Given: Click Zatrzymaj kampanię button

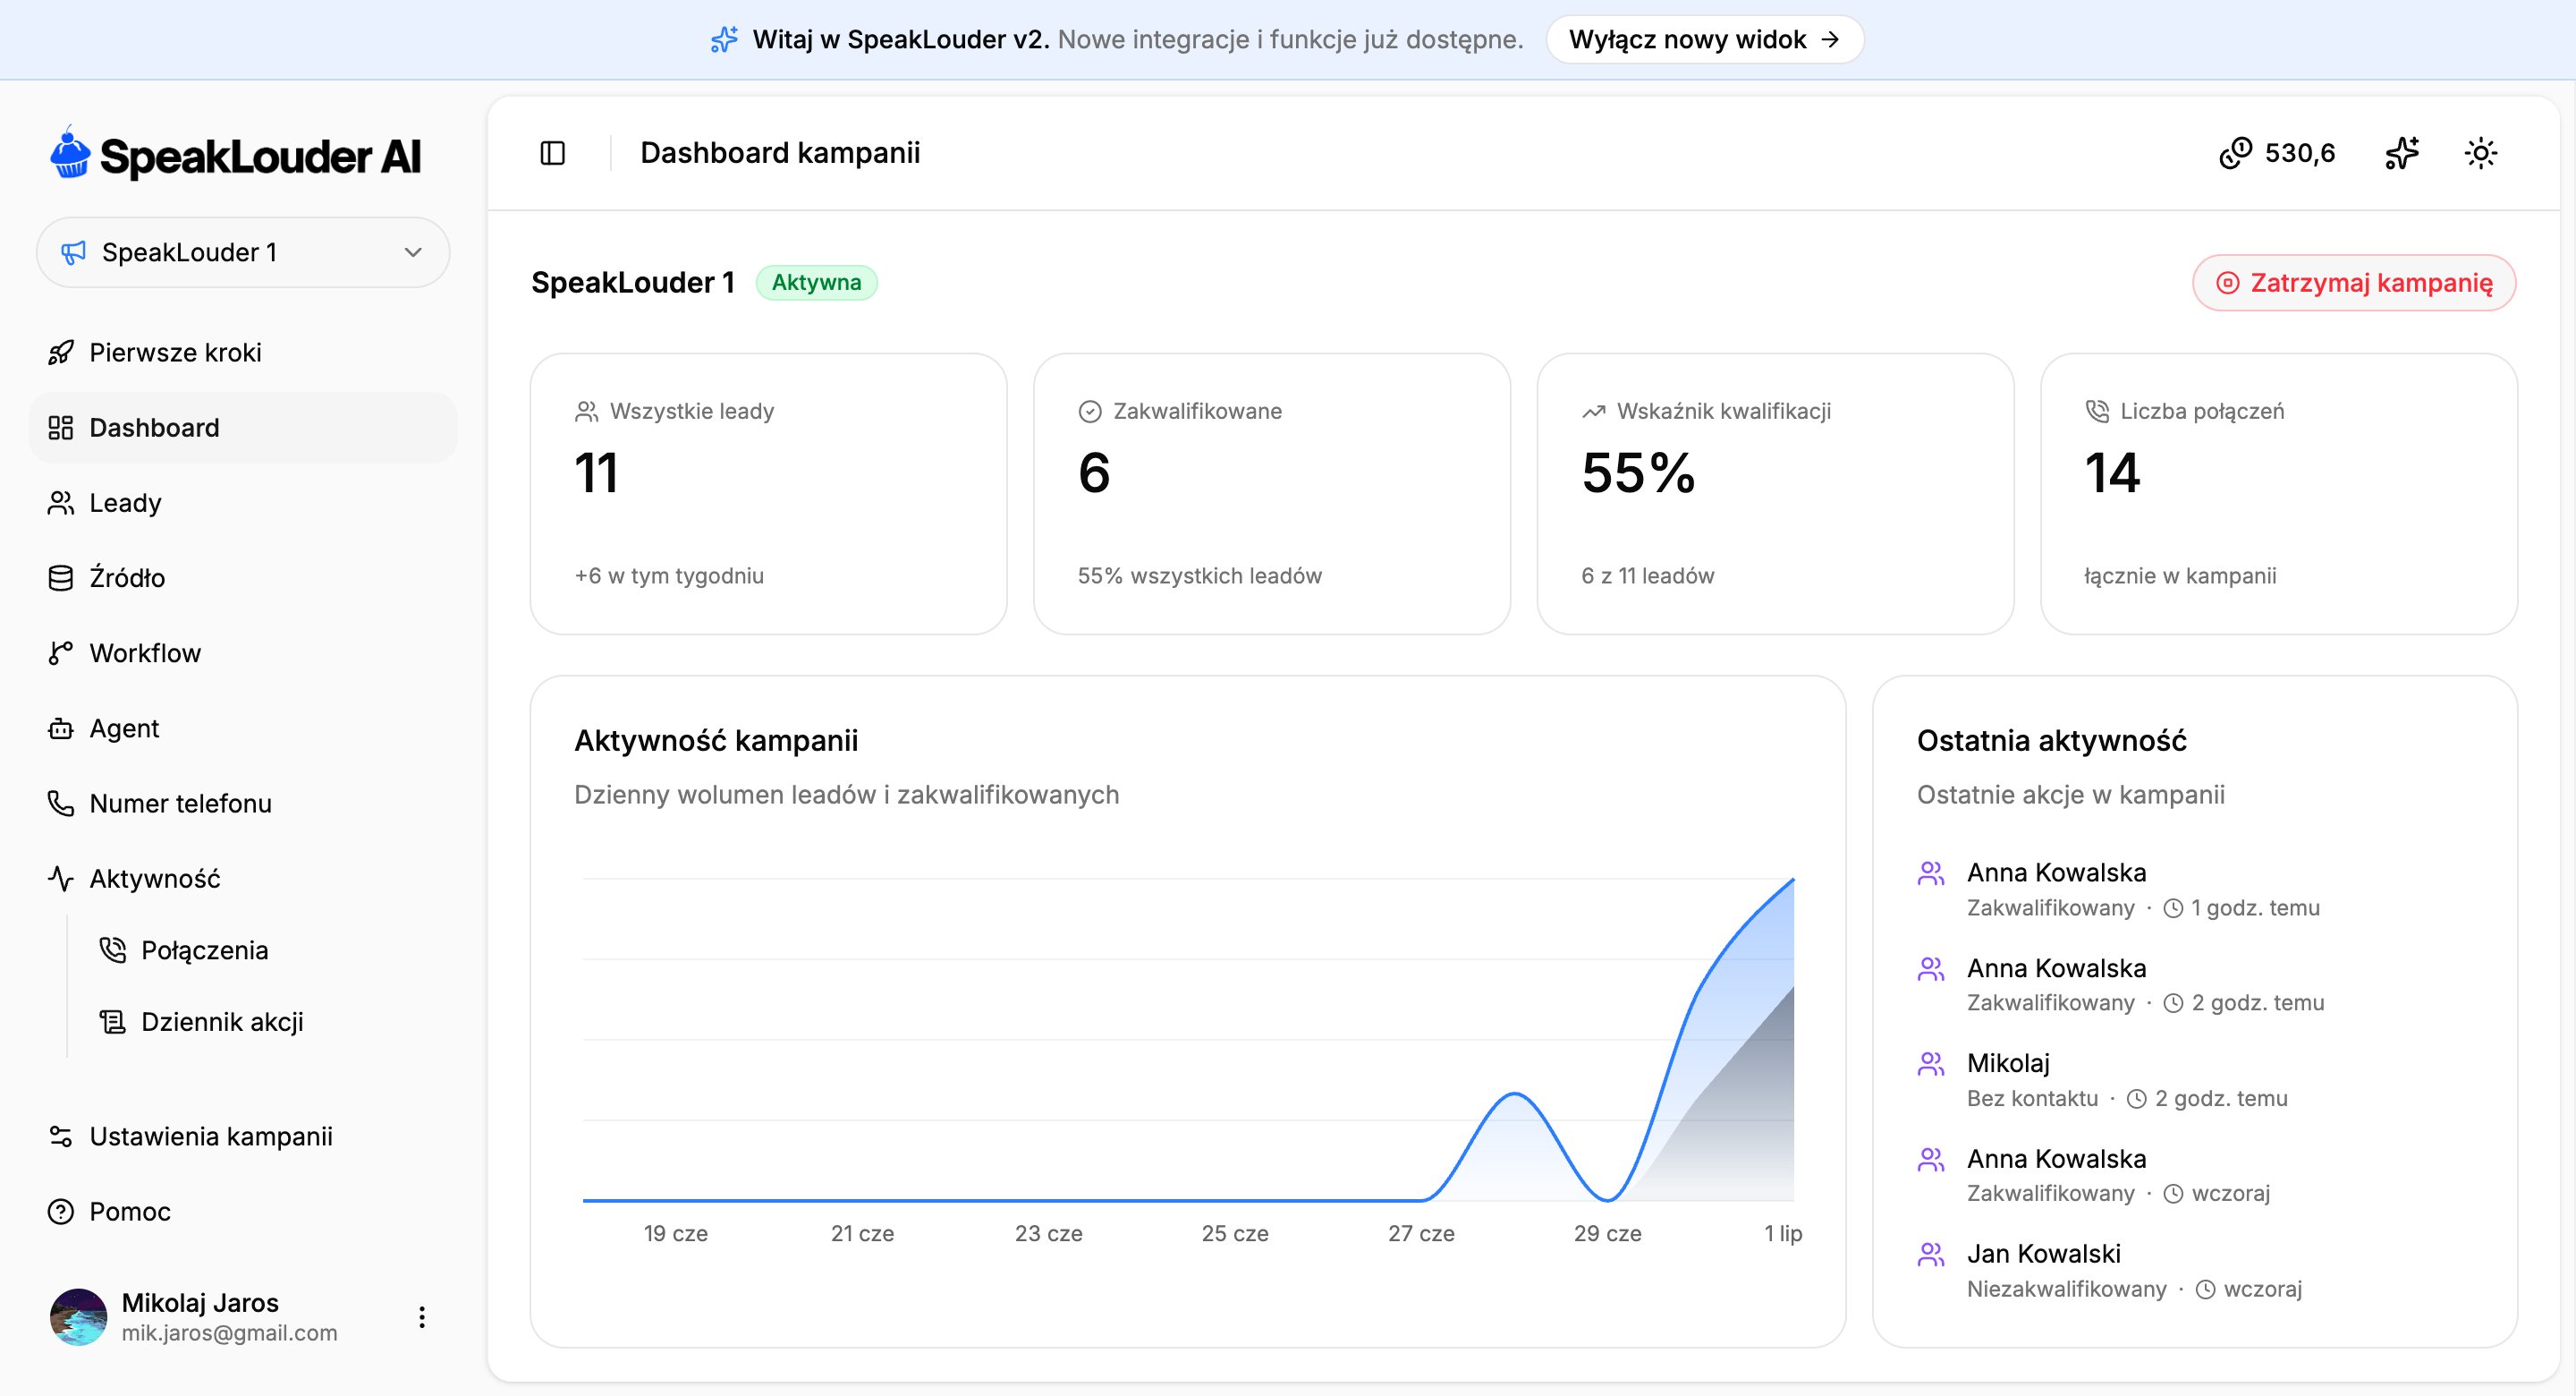Looking at the screenshot, I should pos(2354,282).
